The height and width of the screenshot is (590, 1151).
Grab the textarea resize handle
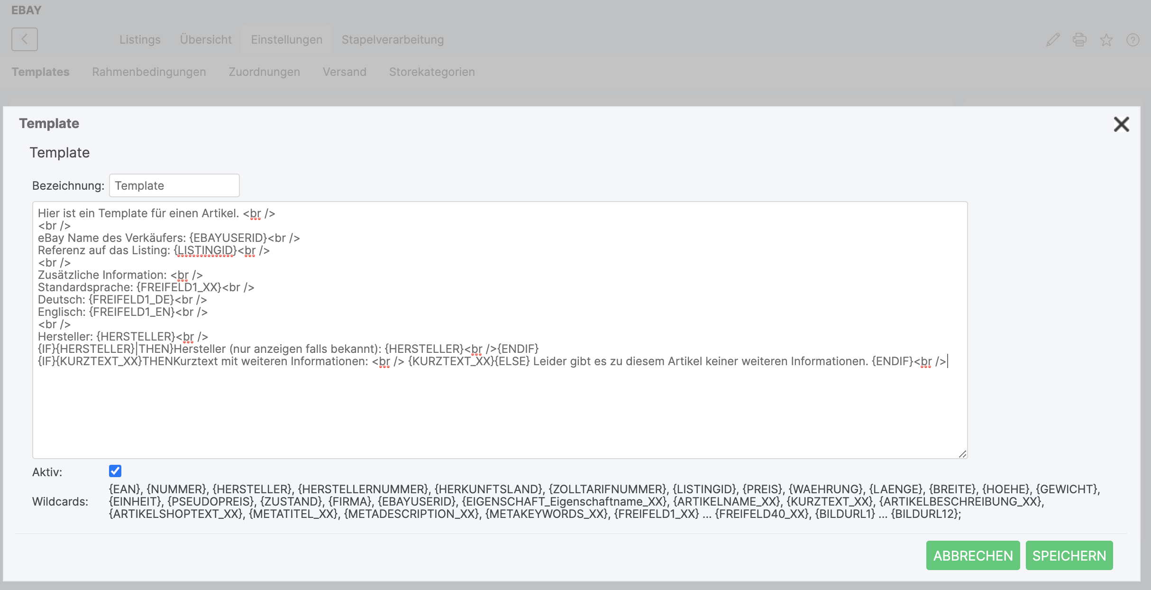962,454
